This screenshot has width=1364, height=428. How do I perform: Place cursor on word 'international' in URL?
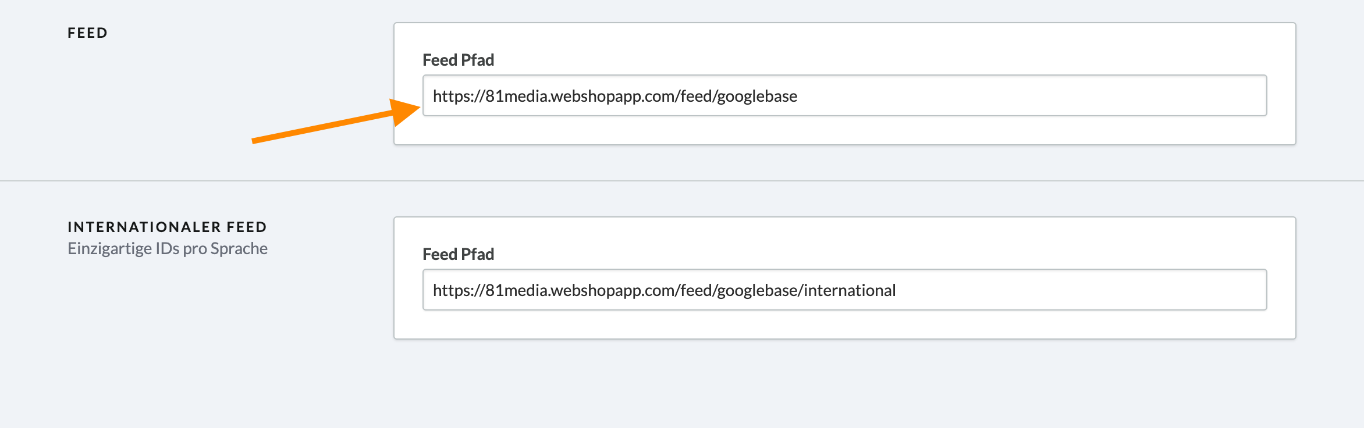pos(850,290)
